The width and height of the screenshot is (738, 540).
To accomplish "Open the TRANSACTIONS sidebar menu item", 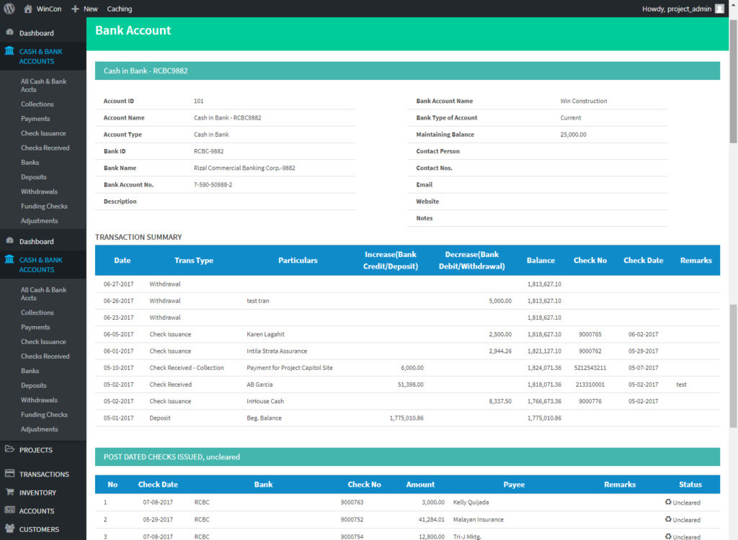I will tap(44, 474).
